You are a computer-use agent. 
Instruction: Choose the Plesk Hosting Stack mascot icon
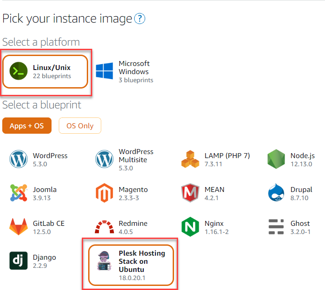coord(104,261)
